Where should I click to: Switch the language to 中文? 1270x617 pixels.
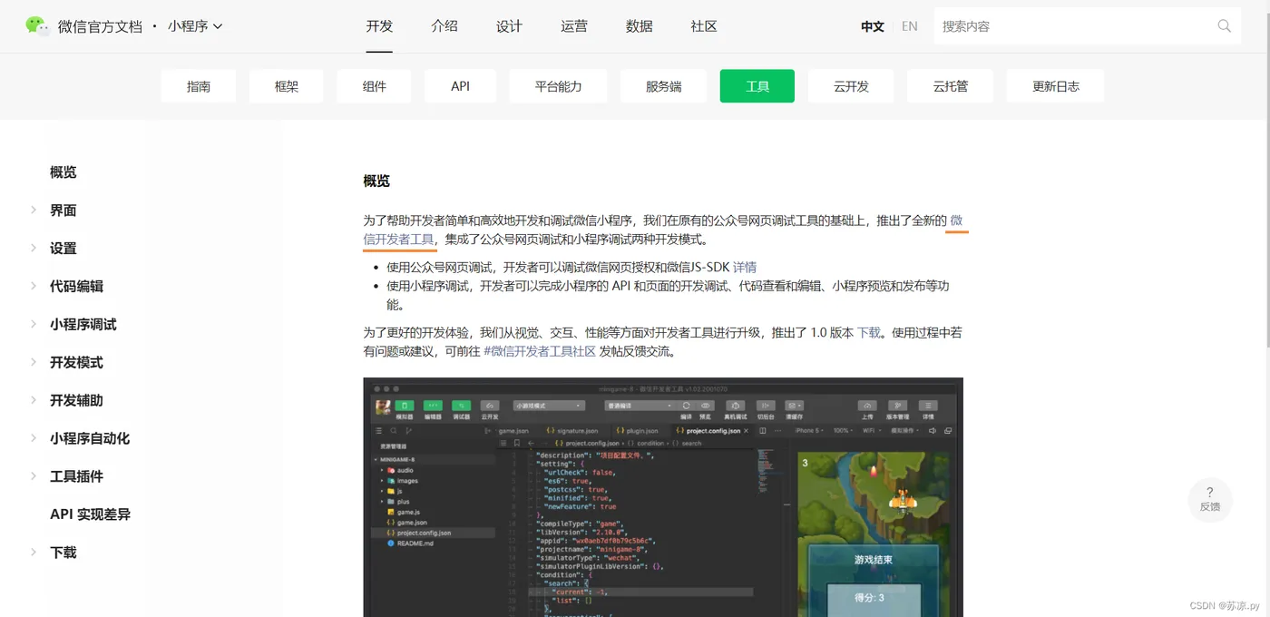point(873,26)
